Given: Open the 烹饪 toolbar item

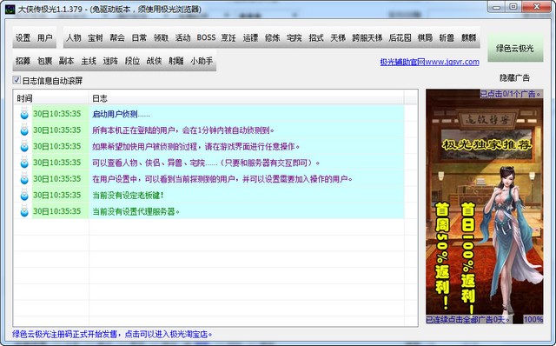Looking at the screenshot, I should point(228,37).
